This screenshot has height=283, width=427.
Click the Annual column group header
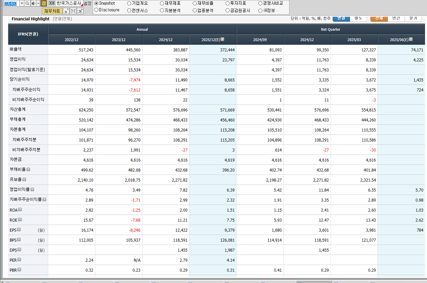point(142,29)
